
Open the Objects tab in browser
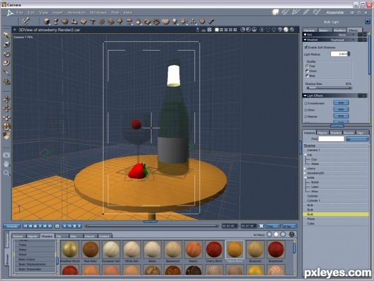[32, 236]
